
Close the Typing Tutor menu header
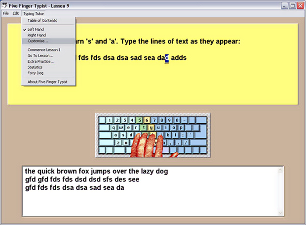(x=34, y=13)
